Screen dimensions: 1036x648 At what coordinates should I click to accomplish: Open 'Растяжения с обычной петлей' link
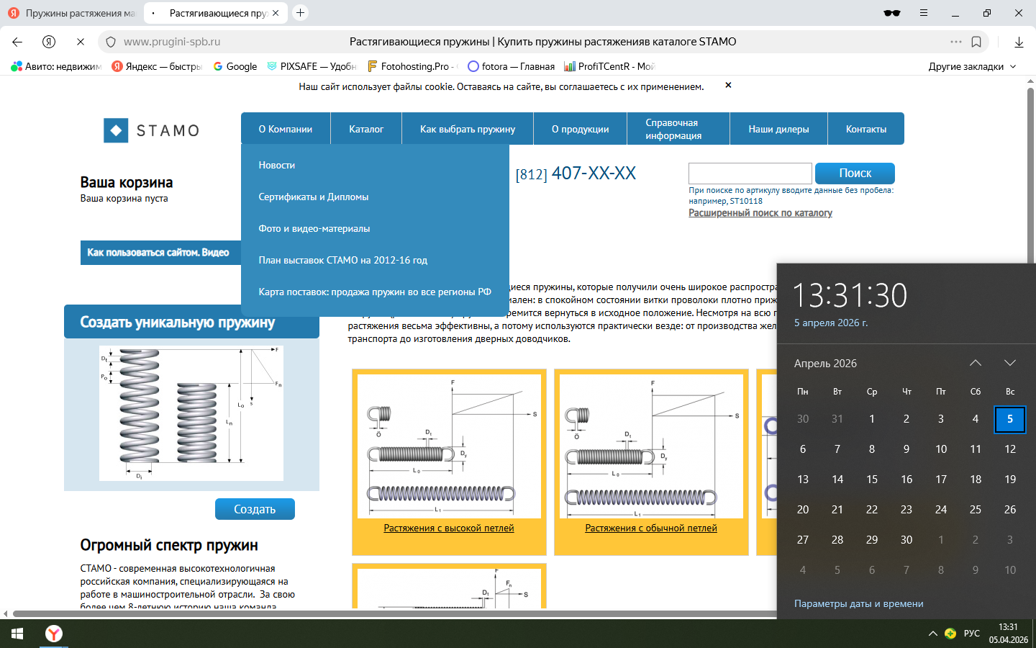[x=651, y=528]
